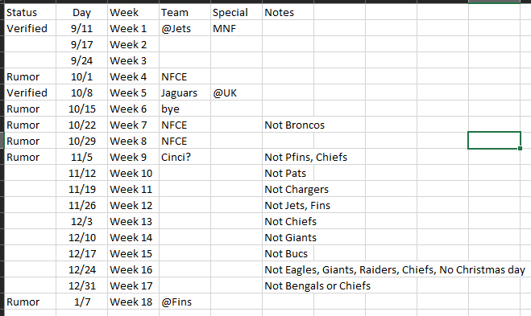The height and width of the screenshot is (316, 531).
Task: Click the Jaguars cell in Week 5
Action: pyautogui.click(x=185, y=92)
